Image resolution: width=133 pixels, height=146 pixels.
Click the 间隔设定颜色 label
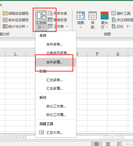(18, 13)
